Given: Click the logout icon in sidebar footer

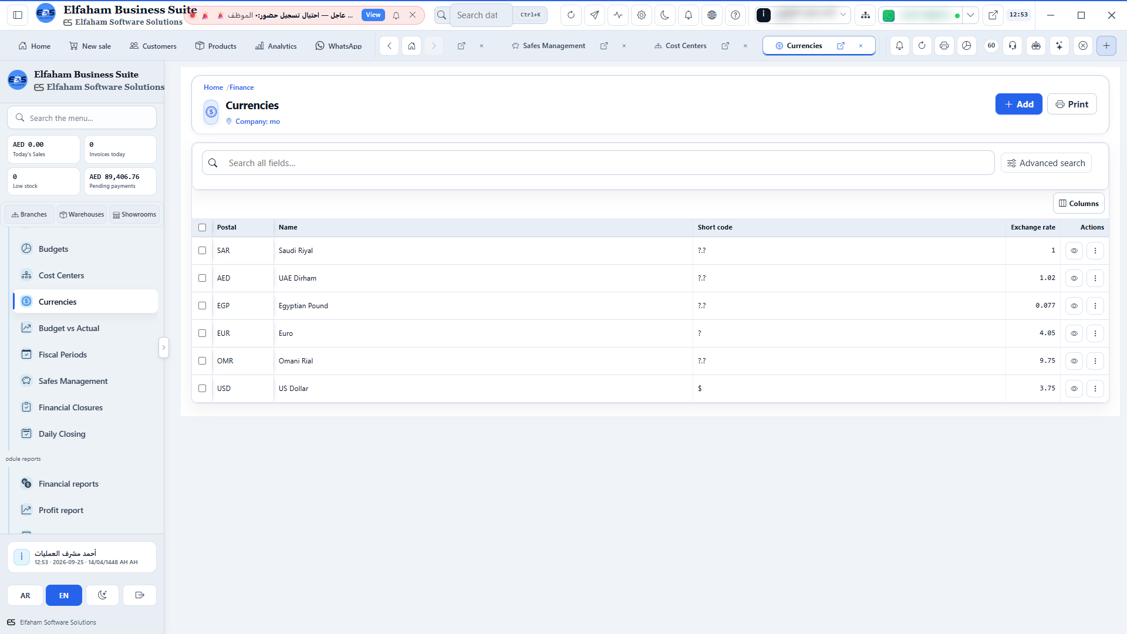Looking at the screenshot, I should click(x=140, y=595).
